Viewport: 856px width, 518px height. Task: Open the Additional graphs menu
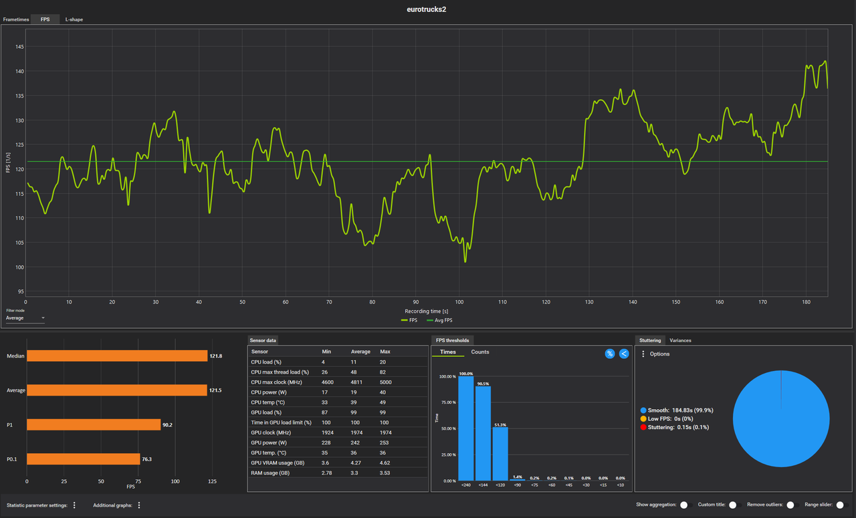(x=139, y=505)
